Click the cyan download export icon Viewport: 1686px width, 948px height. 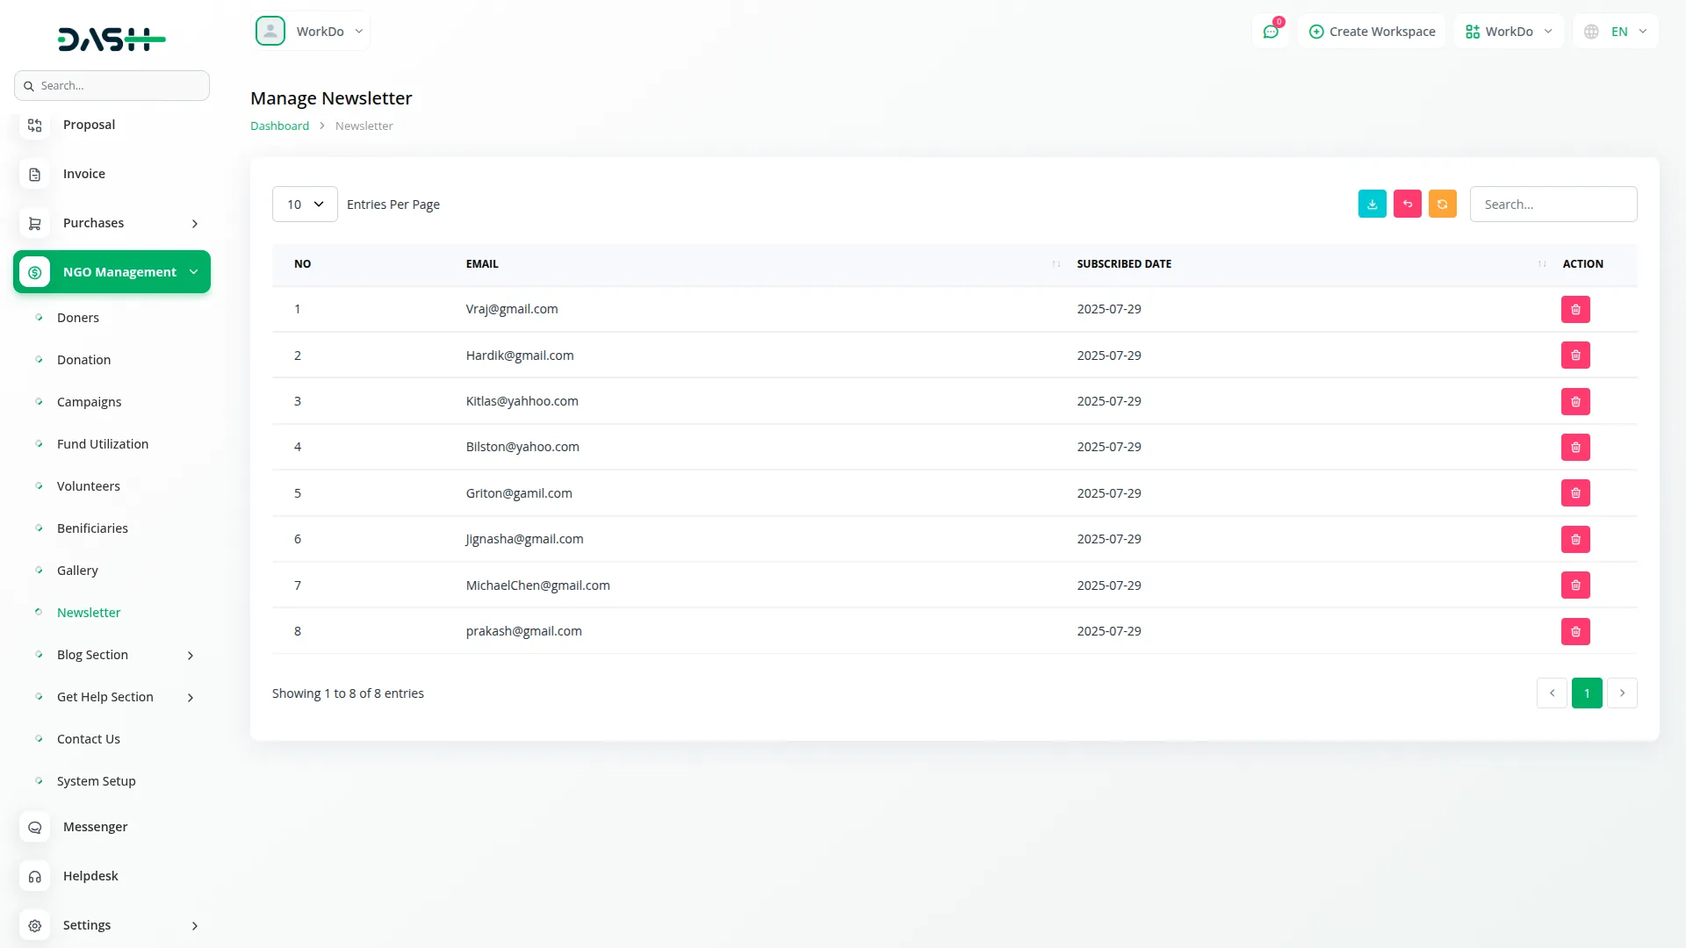[1372, 204]
